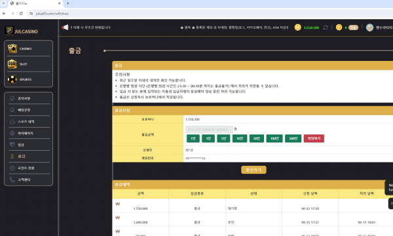Add 100만 to withdrawal amount
Screen dimensions: 393x236
click(274, 138)
